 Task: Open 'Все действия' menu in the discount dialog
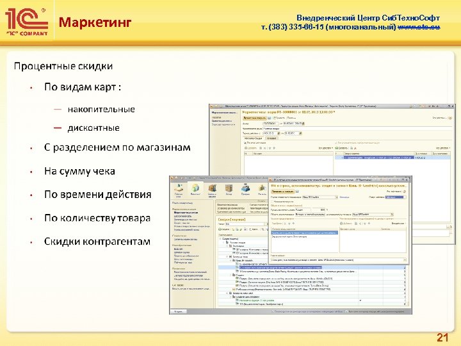point(394,192)
